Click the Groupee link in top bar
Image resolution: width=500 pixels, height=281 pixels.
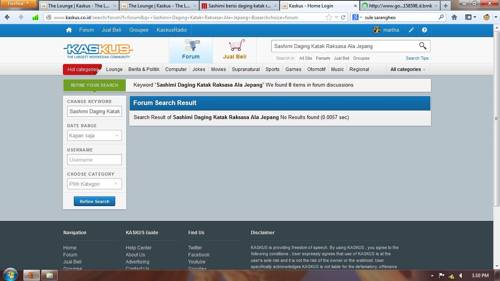(x=139, y=30)
